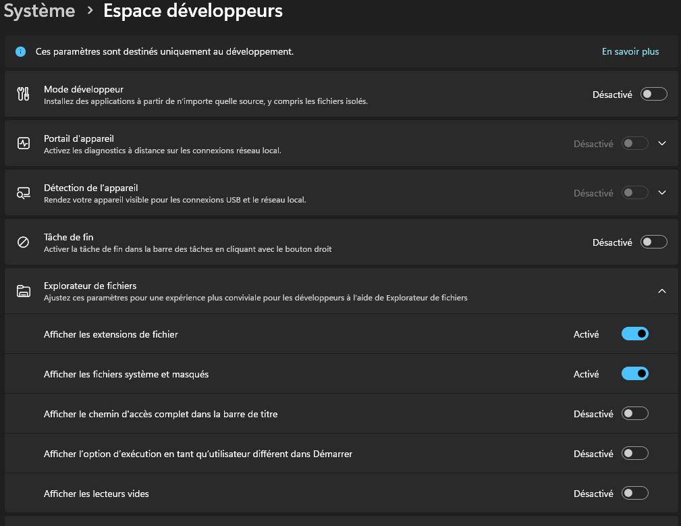Turn on the Tâche de fin switch

click(x=653, y=242)
